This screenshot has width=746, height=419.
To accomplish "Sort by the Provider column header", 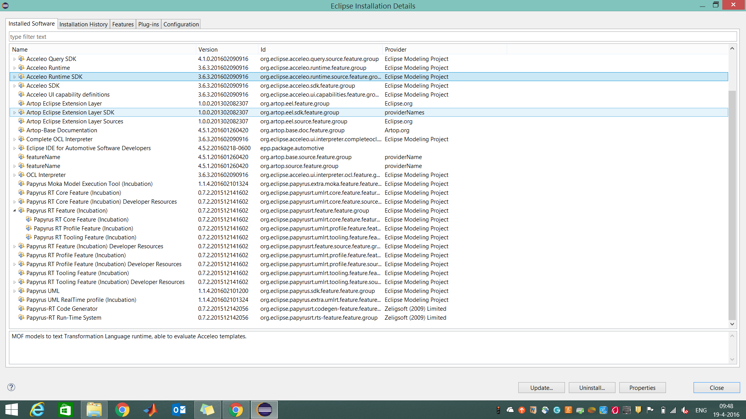I will [x=444, y=49].
